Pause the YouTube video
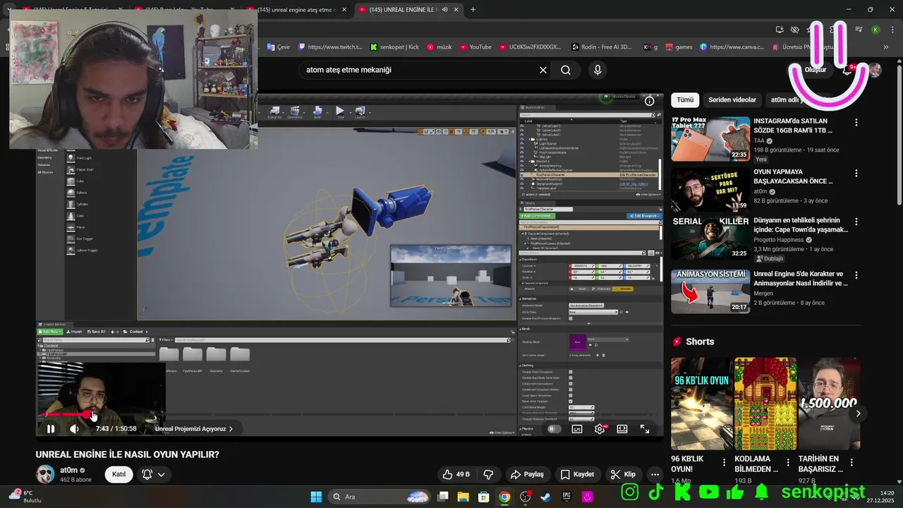Viewport: 903px width, 508px height. pos(51,429)
